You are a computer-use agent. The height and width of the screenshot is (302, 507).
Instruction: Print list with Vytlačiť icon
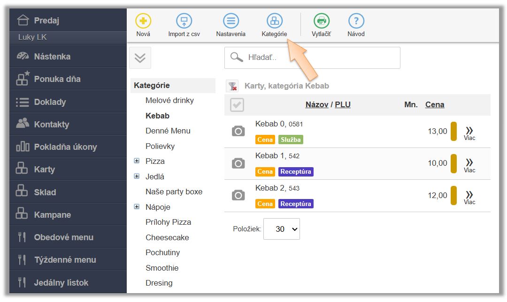click(322, 21)
